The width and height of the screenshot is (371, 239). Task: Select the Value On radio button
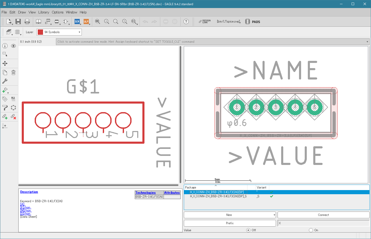click(x=311, y=230)
